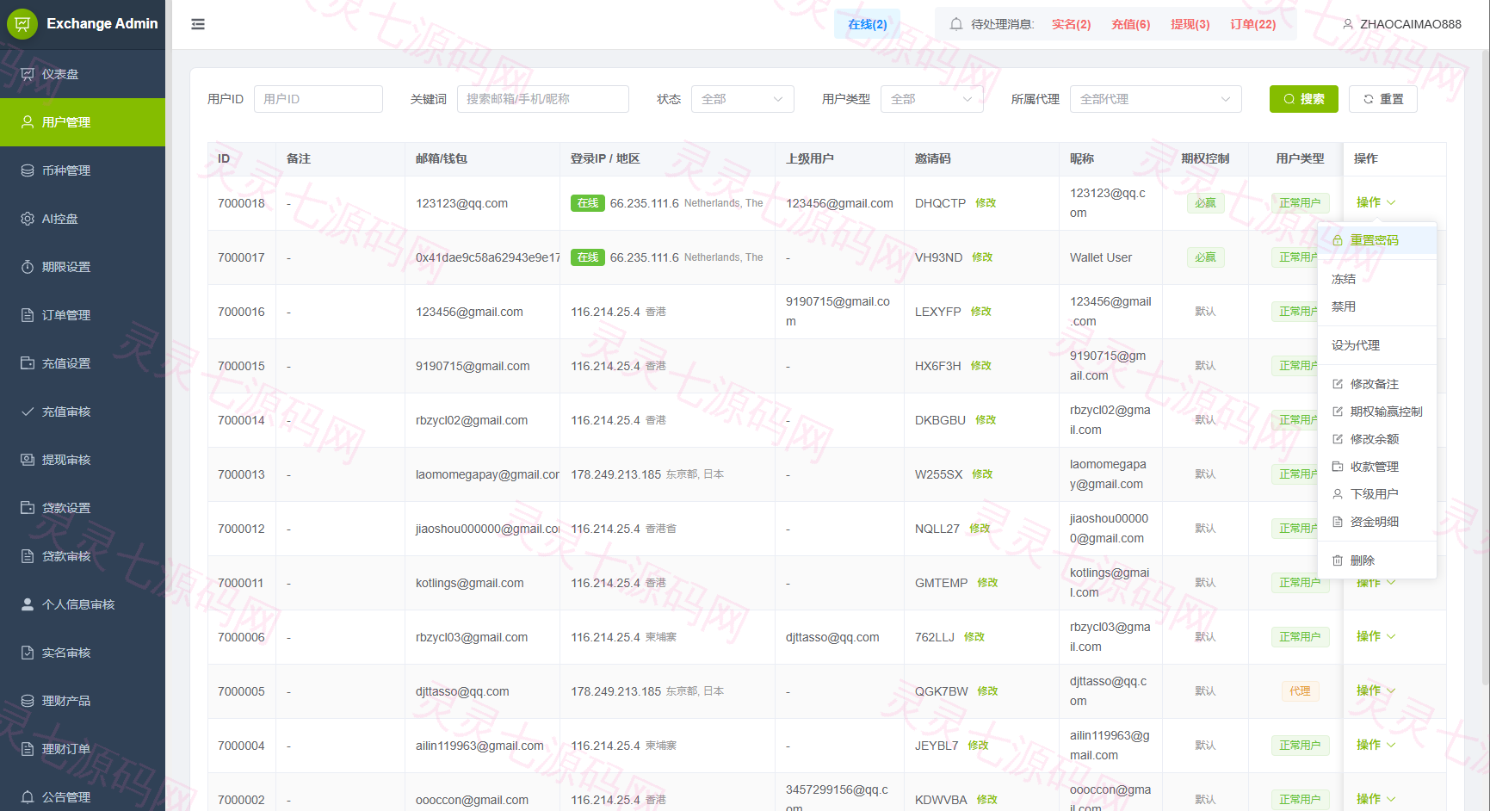Click 修改 next to invite code DHQCTP
This screenshot has width=1490, height=811.
coord(986,203)
